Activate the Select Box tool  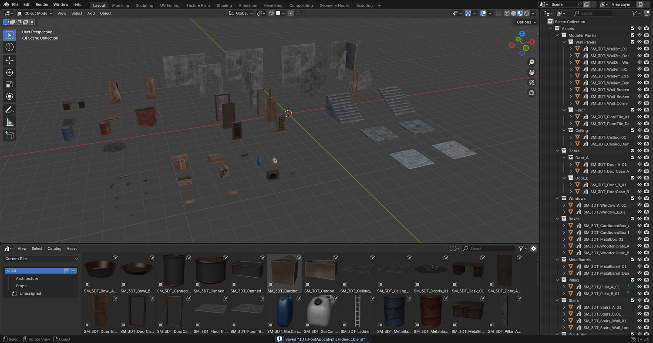click(10, 35)
